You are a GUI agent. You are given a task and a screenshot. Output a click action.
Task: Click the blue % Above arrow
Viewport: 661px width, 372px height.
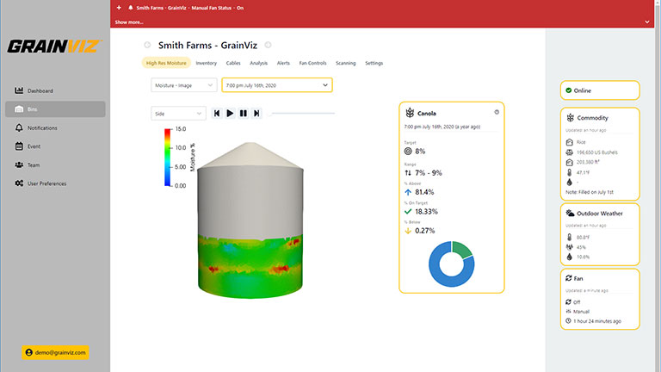(x=408, y=192)
